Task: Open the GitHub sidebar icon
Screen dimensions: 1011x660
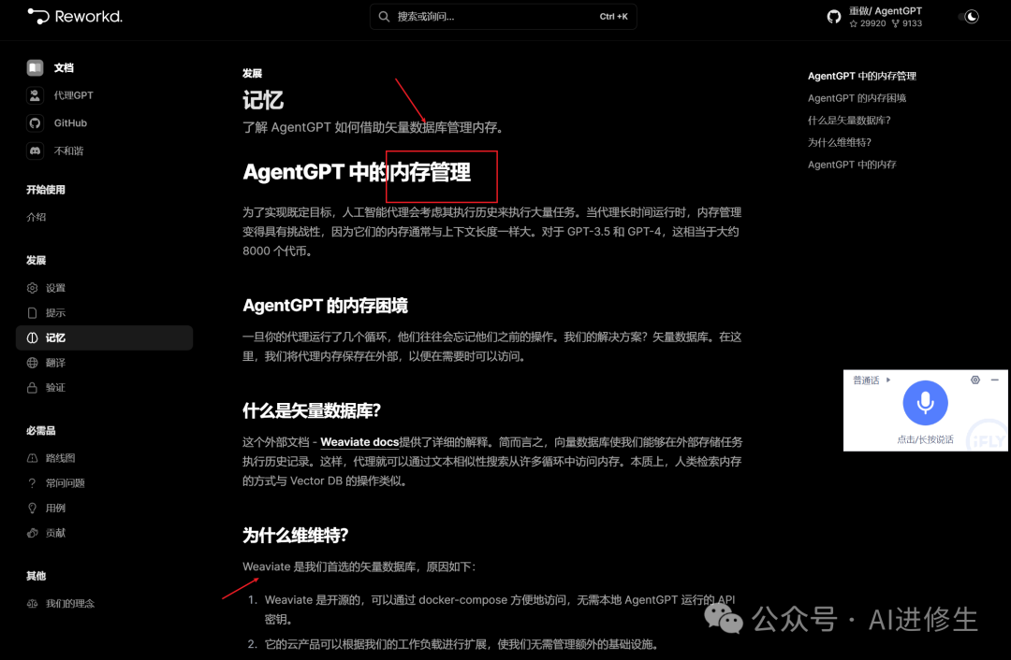Action: [35, 123]
